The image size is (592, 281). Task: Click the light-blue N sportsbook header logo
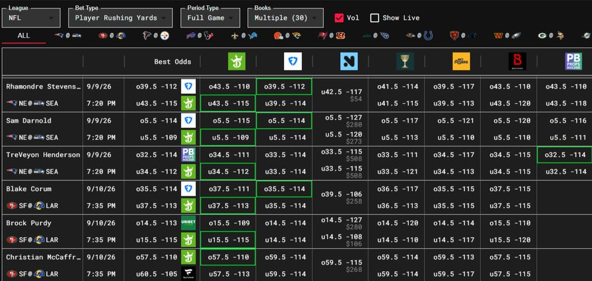point(349,61)
